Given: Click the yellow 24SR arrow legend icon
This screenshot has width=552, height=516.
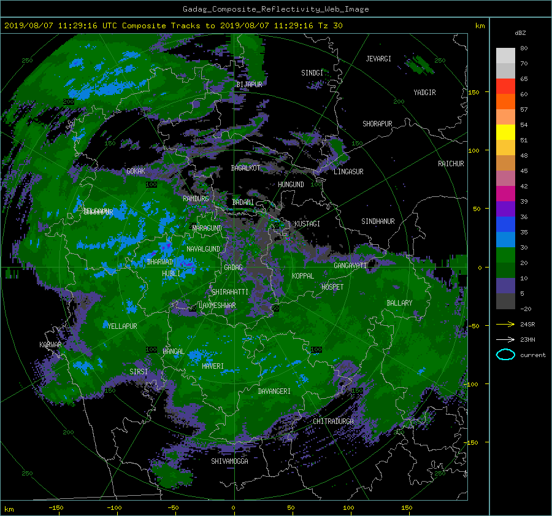Looking at the screenshot, I should coord(505,324).
